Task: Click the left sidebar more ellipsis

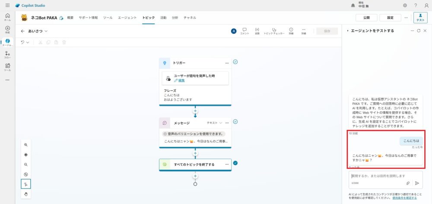Action: [7, 80]
